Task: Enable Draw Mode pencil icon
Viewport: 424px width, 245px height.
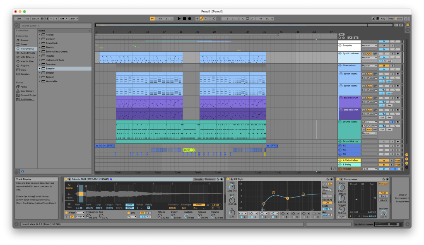Action: pyautogui.click(x=373, y=19)
